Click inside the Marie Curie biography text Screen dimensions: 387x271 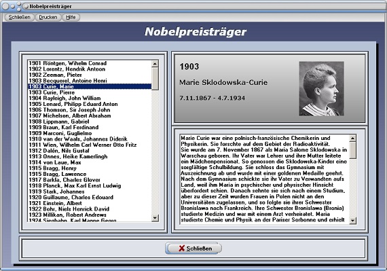coord(265,179)
